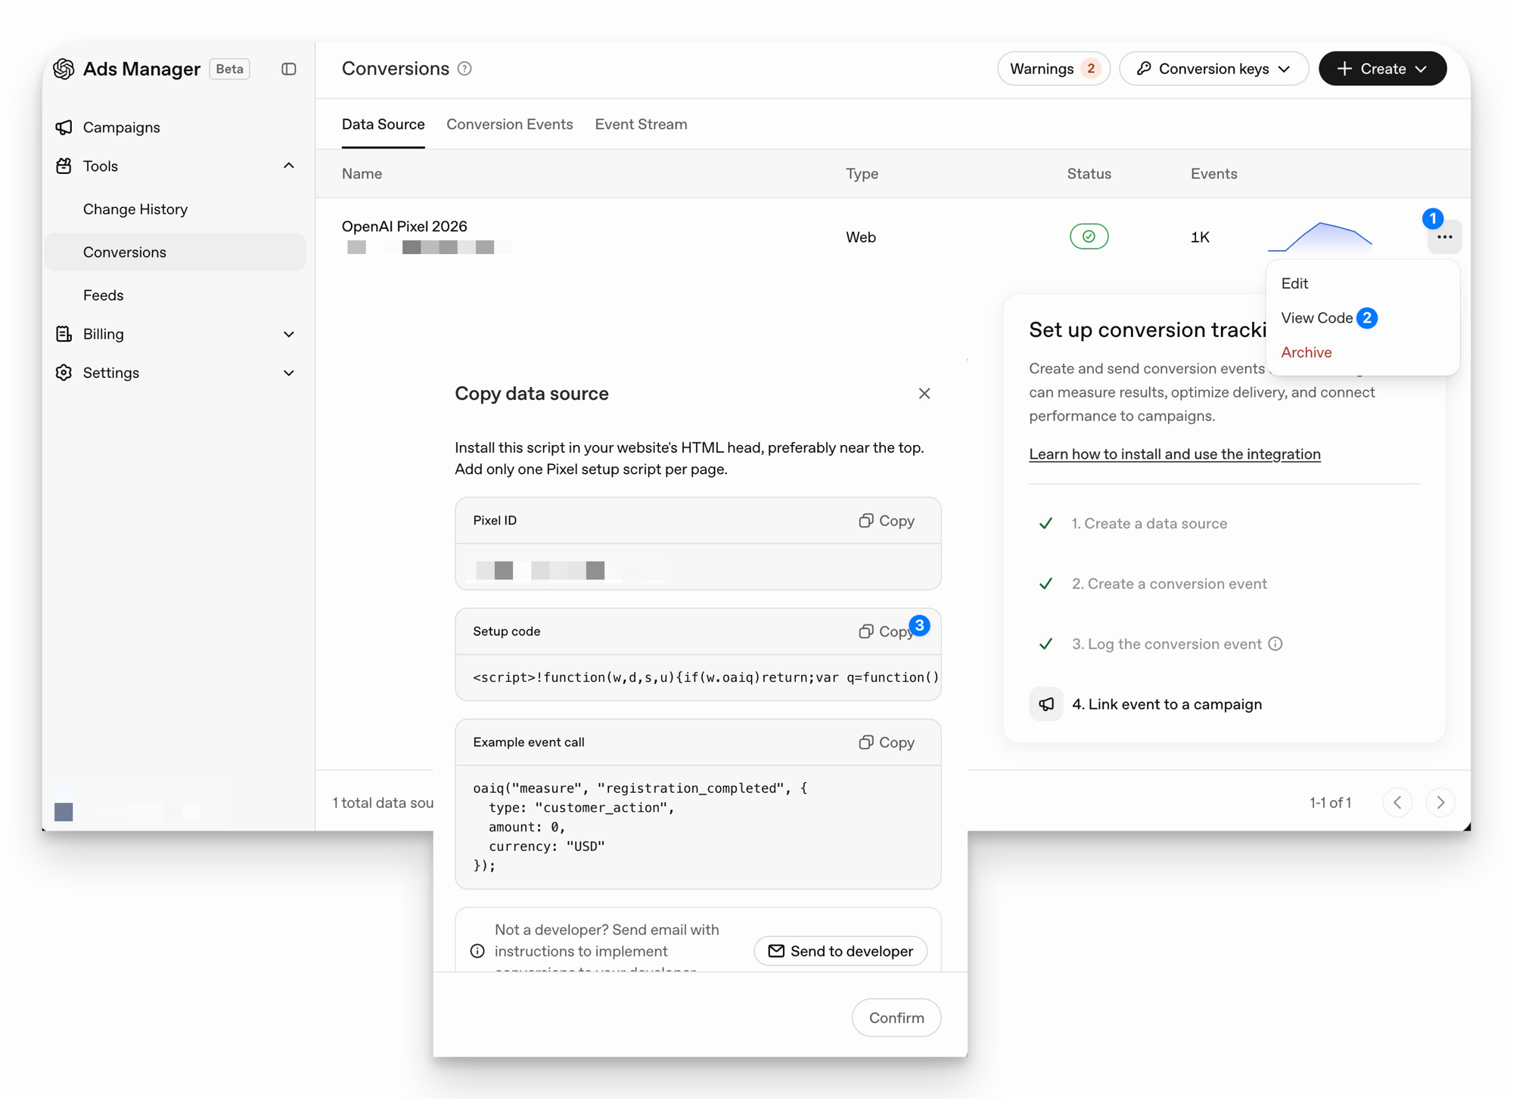This screenshot has width=1513, height=1099.
Task: Click the Pixel ID value field
Action: point(698,567)
